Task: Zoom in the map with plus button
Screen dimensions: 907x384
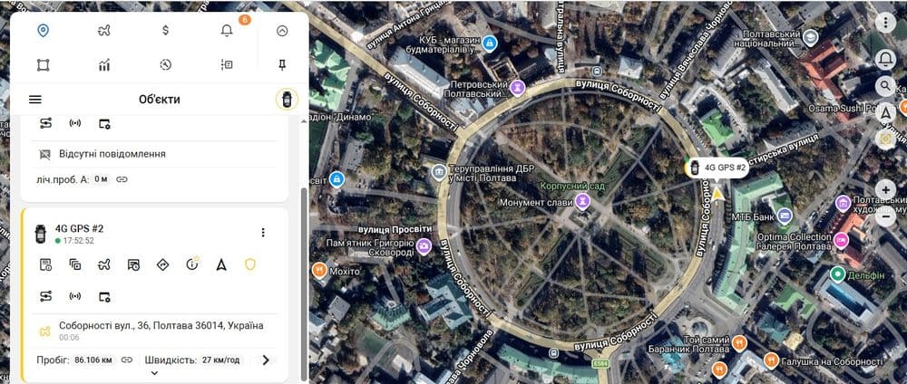Action: point(885,190)
